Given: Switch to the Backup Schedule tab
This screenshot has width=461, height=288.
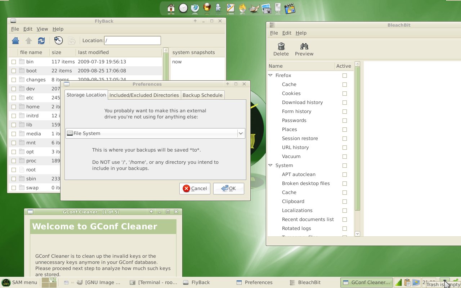Looking at the screenshot, I should [x=202, y=95].
